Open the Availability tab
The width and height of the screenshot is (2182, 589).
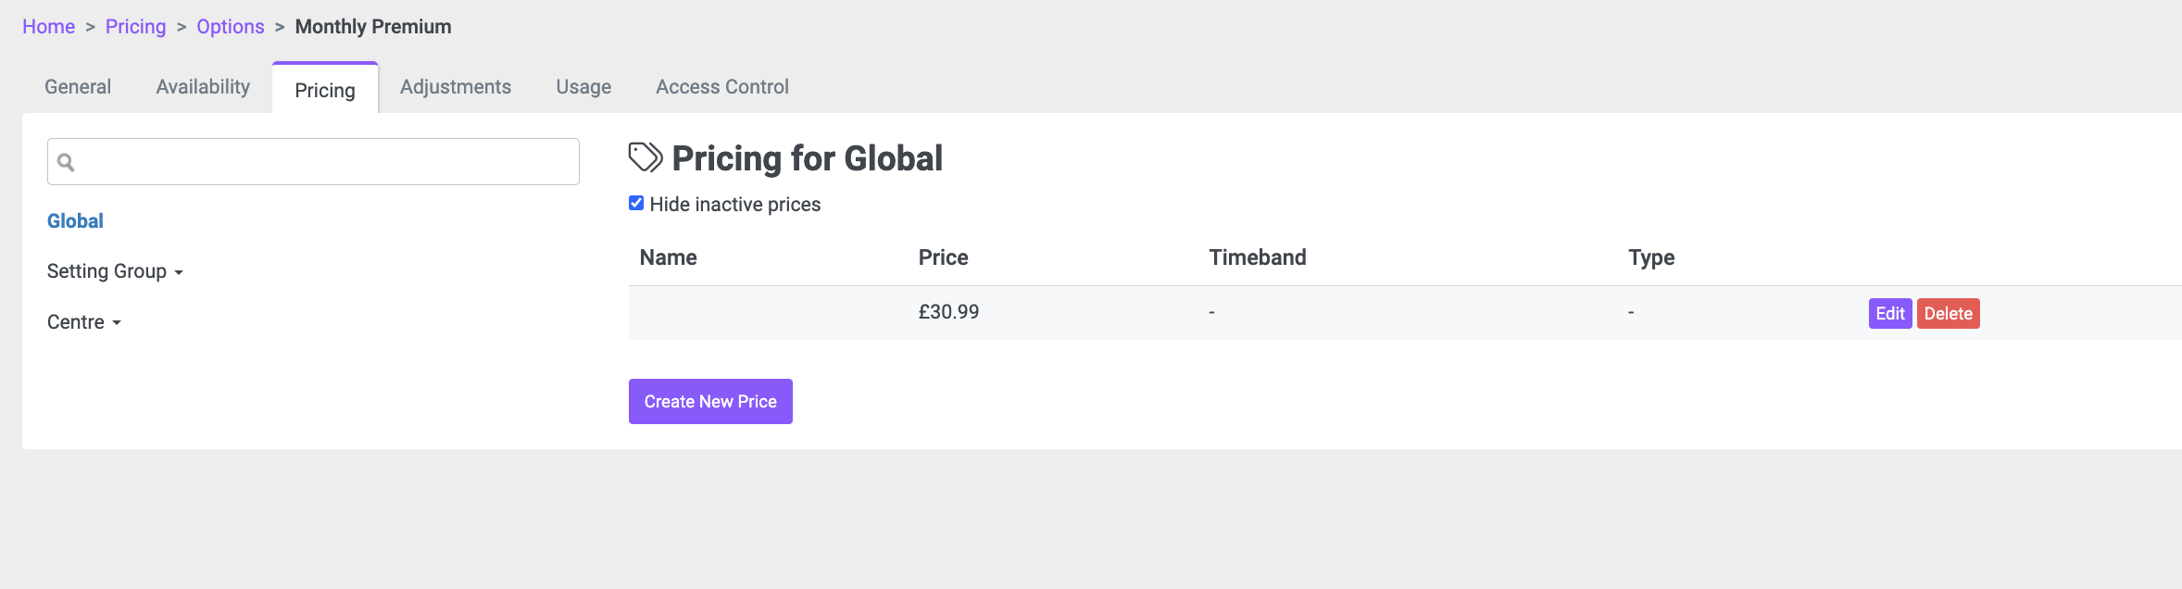203,87
